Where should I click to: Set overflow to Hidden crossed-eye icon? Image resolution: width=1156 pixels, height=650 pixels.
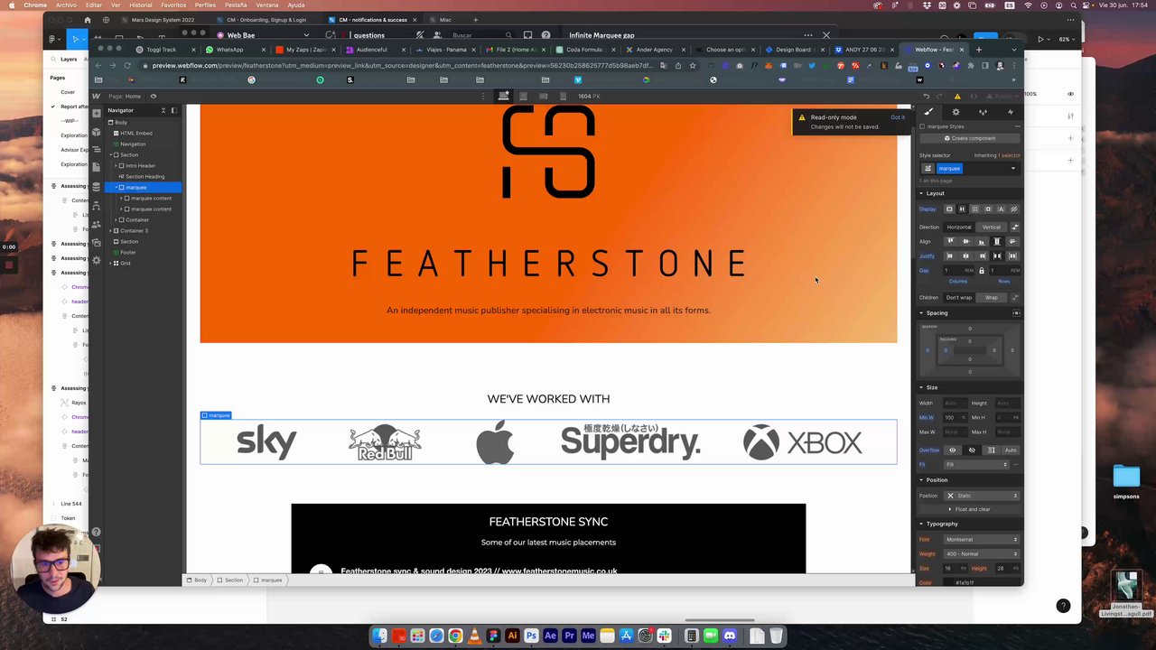972,450
